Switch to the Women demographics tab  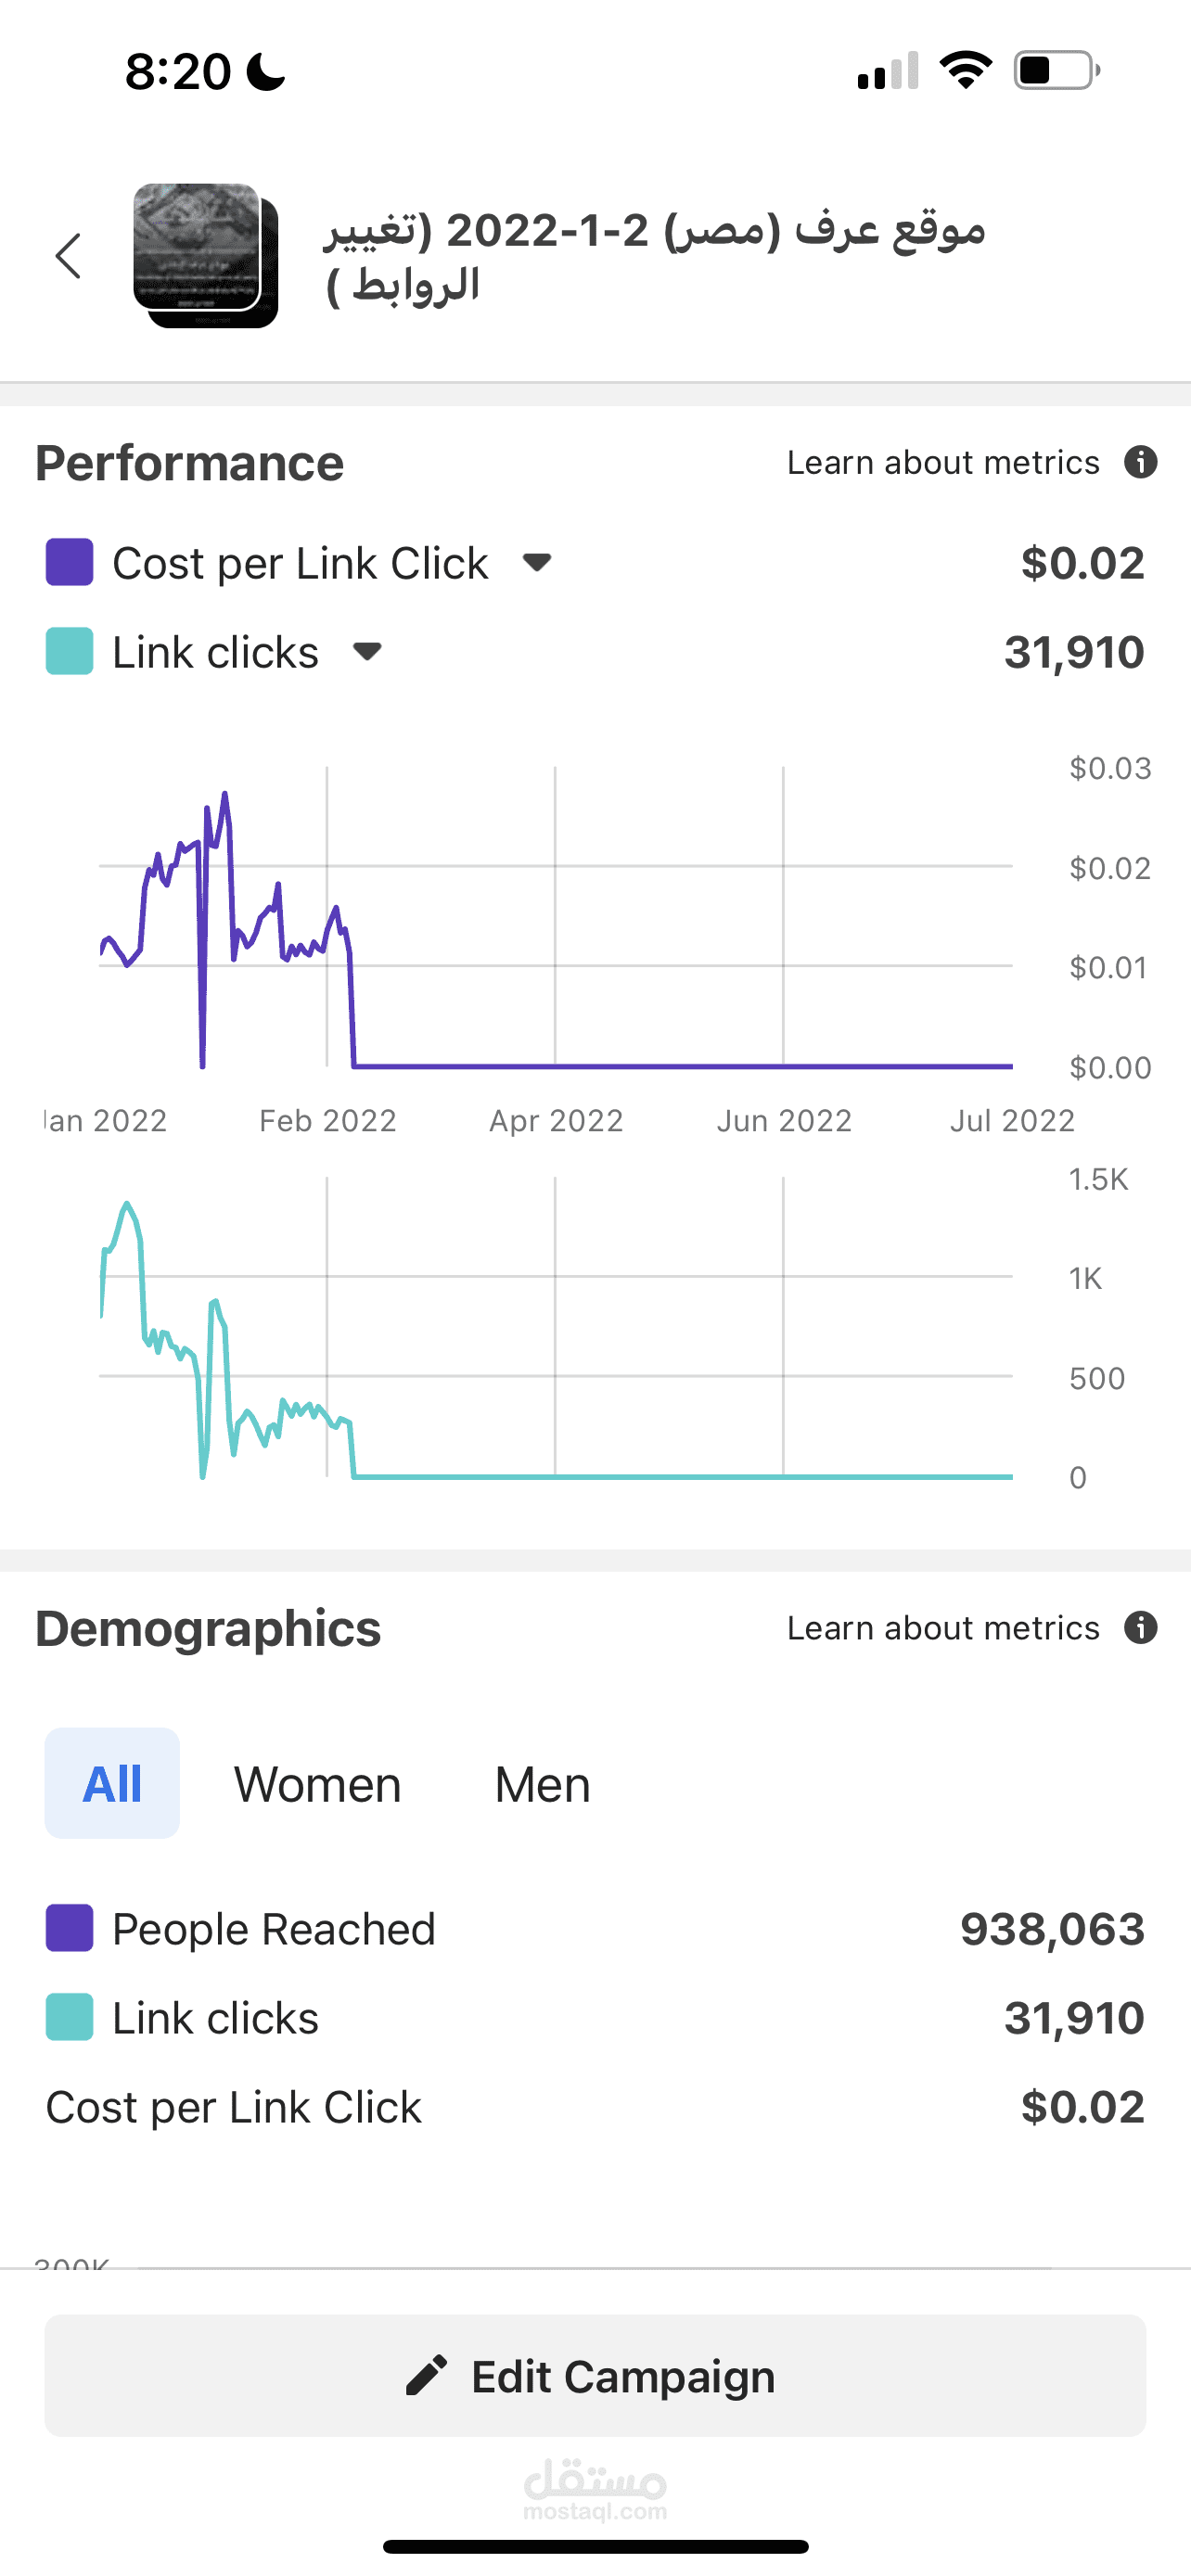click(x=318, y=1784)
